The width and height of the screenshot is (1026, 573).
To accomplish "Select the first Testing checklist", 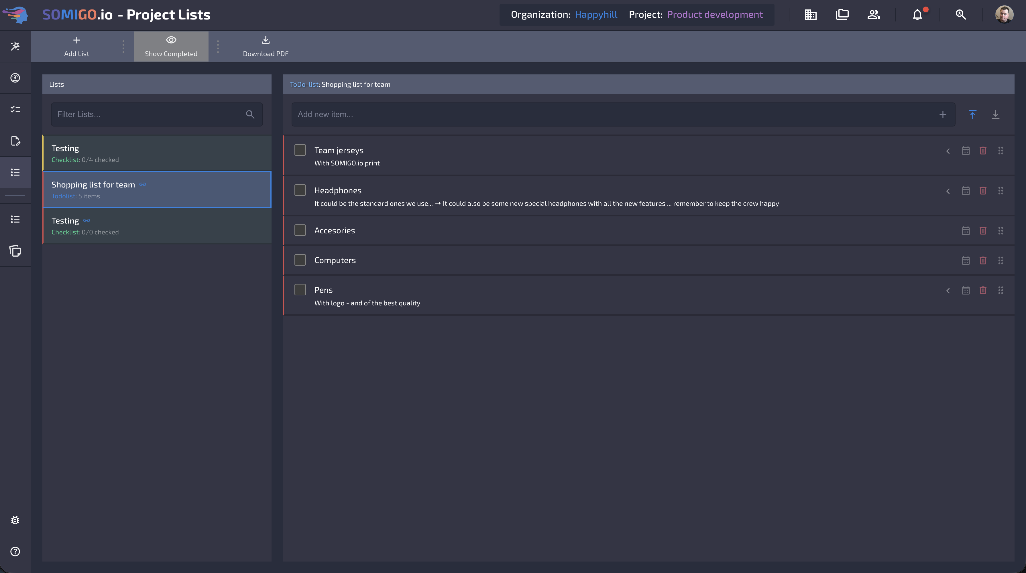I will (x=157, y=154).
